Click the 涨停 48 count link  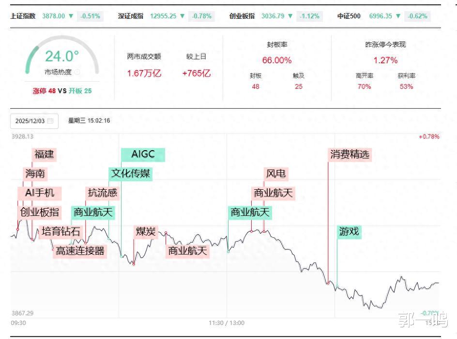click(44, 90)
